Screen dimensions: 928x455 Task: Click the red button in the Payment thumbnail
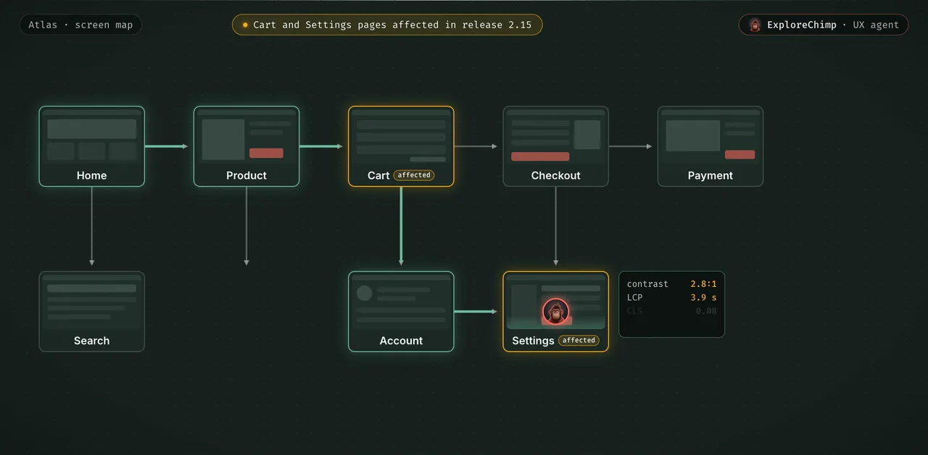coord(739,154)
